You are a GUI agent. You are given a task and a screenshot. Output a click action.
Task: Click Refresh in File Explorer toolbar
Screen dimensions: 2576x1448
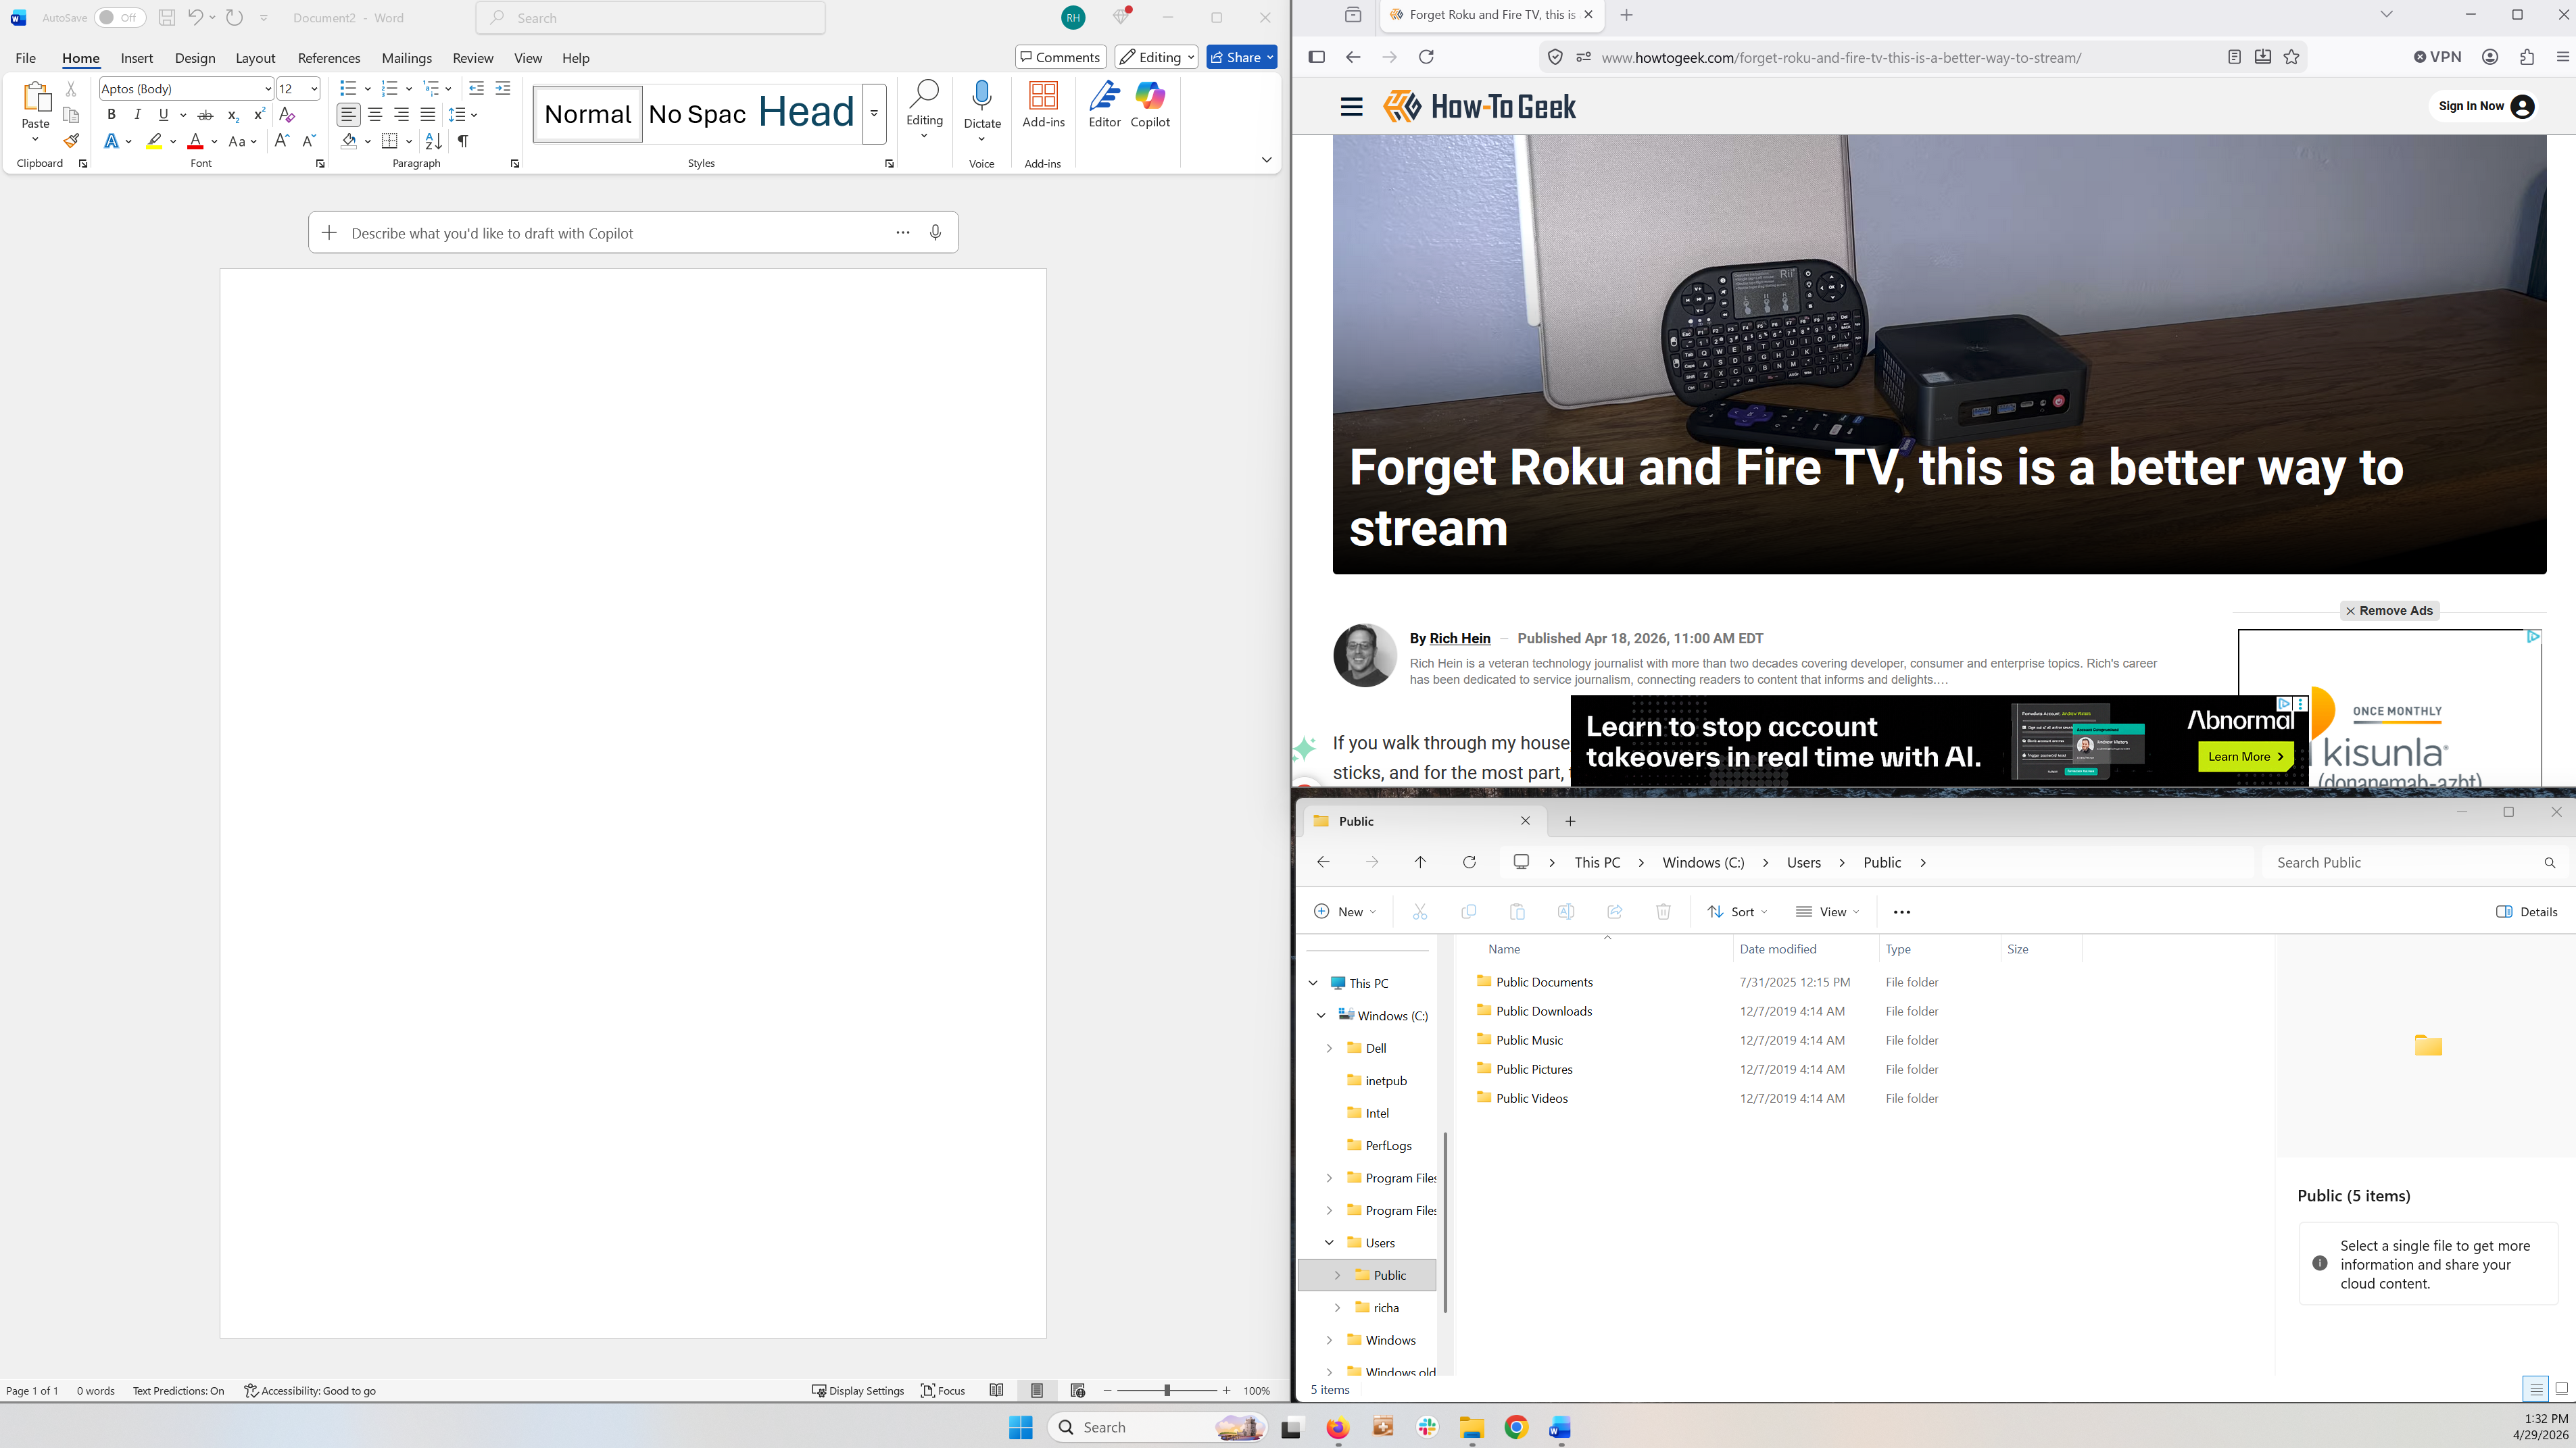1469,862
